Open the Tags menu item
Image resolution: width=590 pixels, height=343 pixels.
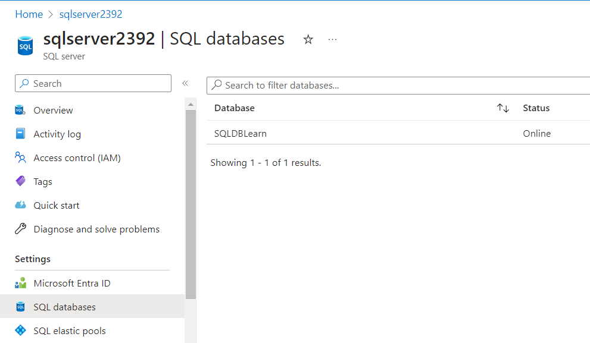tap(43, 182)
